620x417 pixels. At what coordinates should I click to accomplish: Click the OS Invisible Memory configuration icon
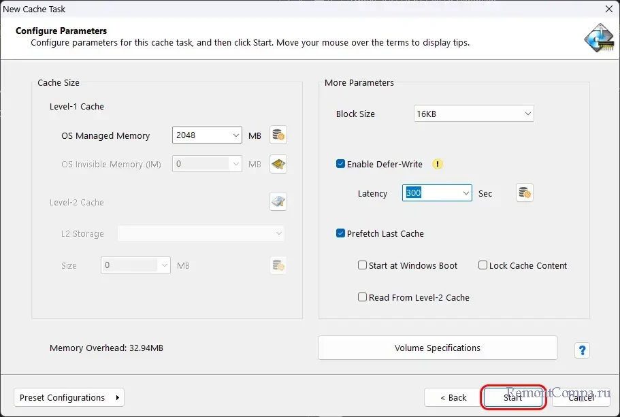(x=278, y=164)
